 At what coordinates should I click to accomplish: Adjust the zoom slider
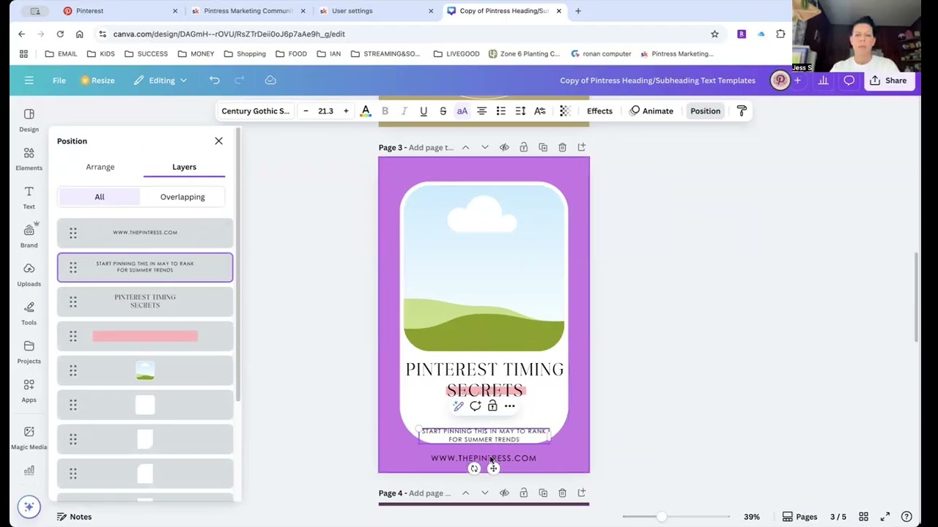(662, 517)
